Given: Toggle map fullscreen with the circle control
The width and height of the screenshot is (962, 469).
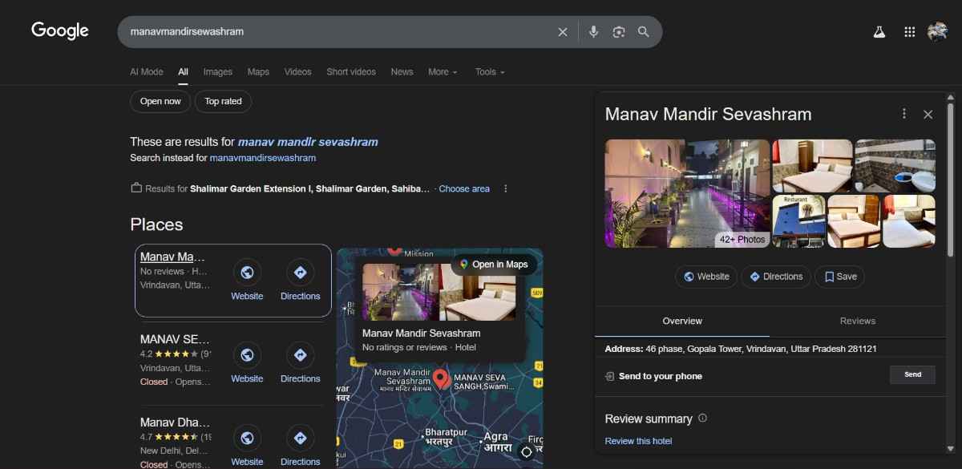Looking at the screenshot, I should [x=527, y=451].
